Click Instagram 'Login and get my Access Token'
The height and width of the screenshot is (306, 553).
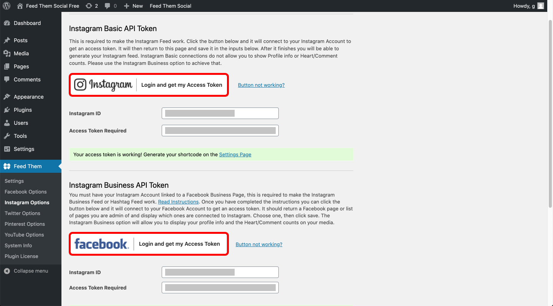click(x=182, y=85)
